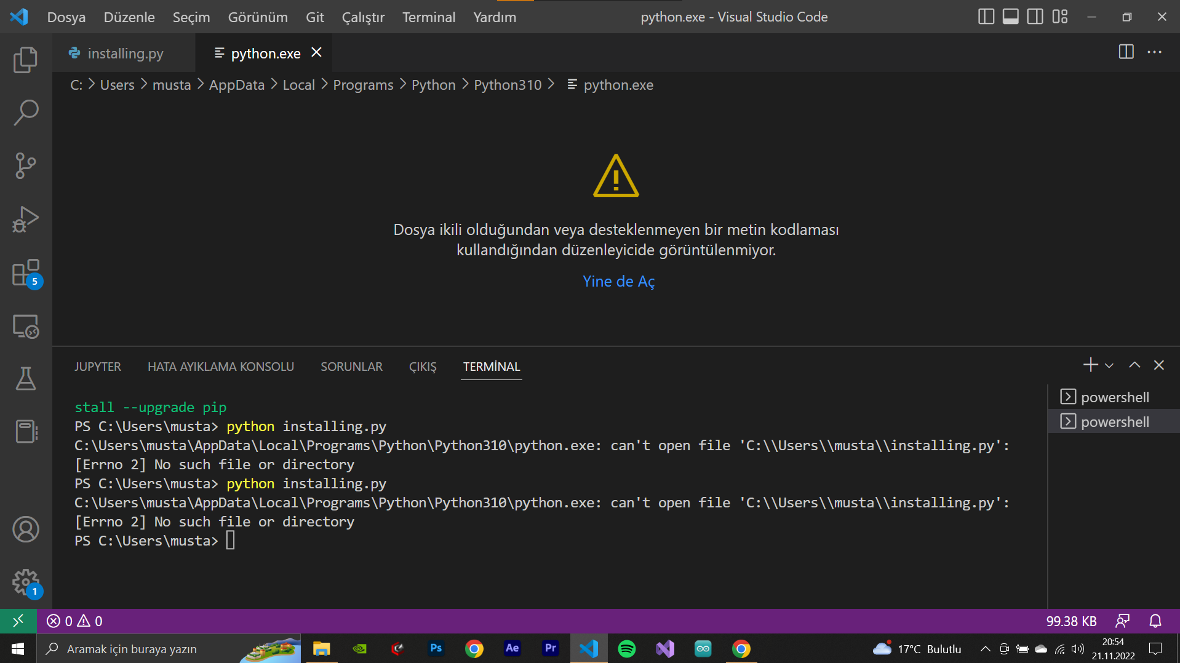Click the 99.38 KB file size status
The image size is (1180, 663).
[1071, 621]
